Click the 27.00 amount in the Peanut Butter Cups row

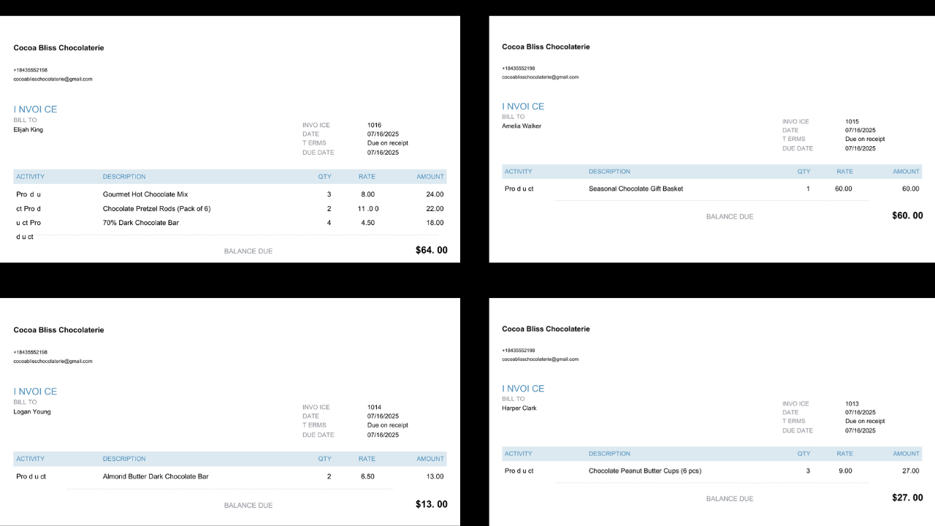[911, 470]
